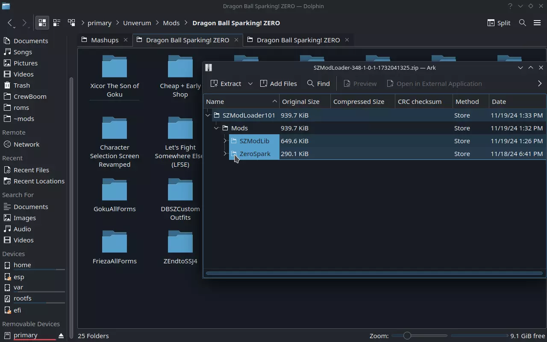Open Dolphin search
The image size is (547, 342).
[x=522, y=23]
